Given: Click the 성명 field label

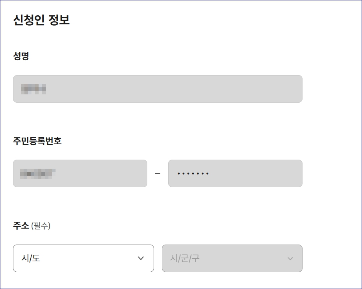Looking at the screenshot, I should [x=21, y=56].
